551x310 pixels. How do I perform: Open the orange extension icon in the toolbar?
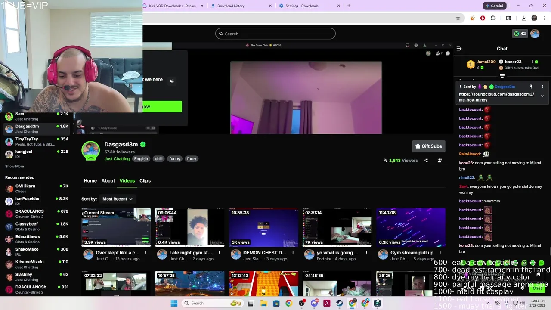point(472,18)
